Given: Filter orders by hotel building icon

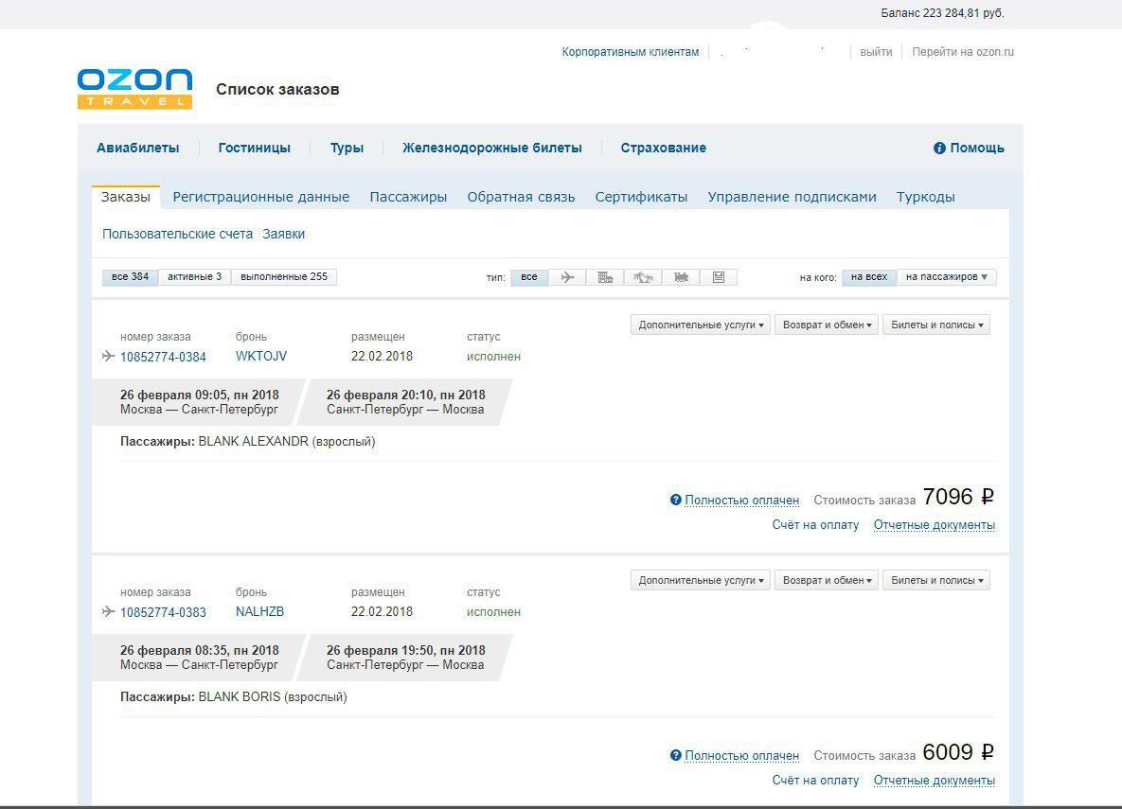Looking at the screenshot, I should click(605, 277).
